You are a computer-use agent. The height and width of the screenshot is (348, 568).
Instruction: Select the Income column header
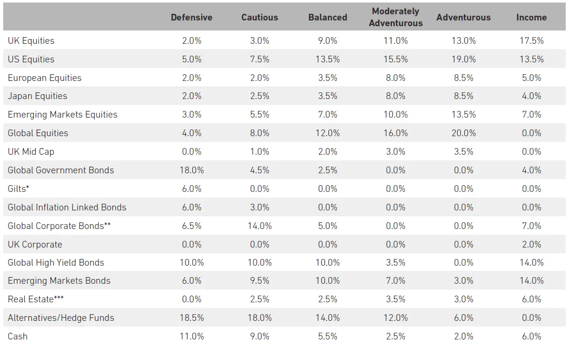coord(531,17)
